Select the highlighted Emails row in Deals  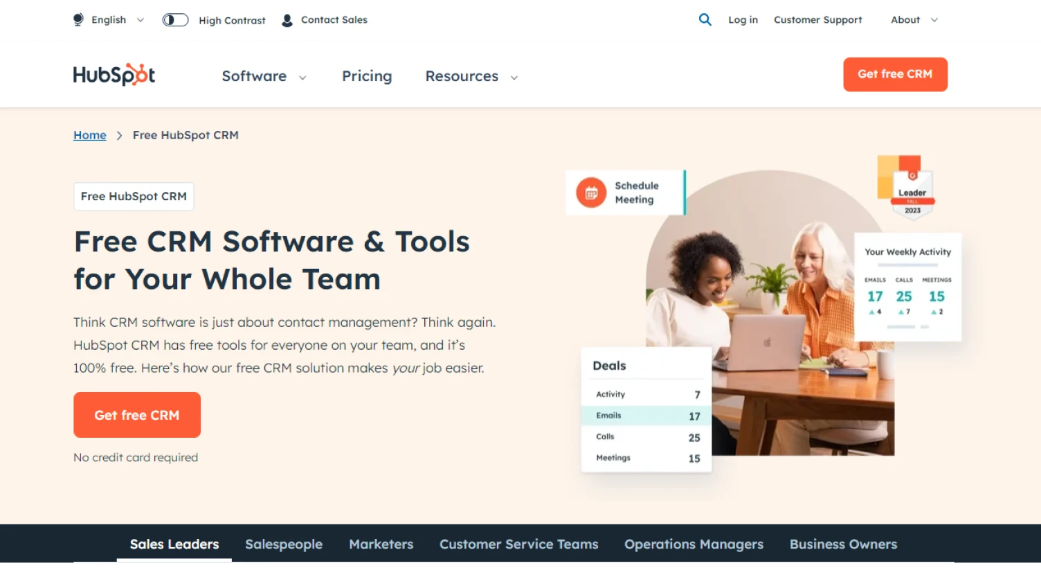[645, 415]
